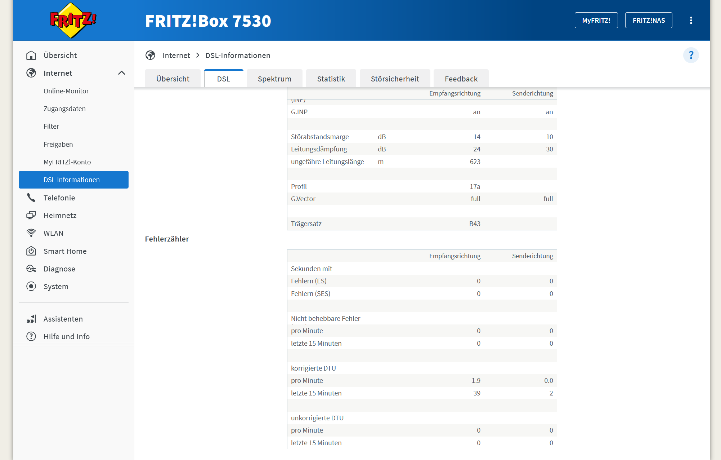
Task: Open Online-Monitor in the sidebar
Action: coord(66,91)
